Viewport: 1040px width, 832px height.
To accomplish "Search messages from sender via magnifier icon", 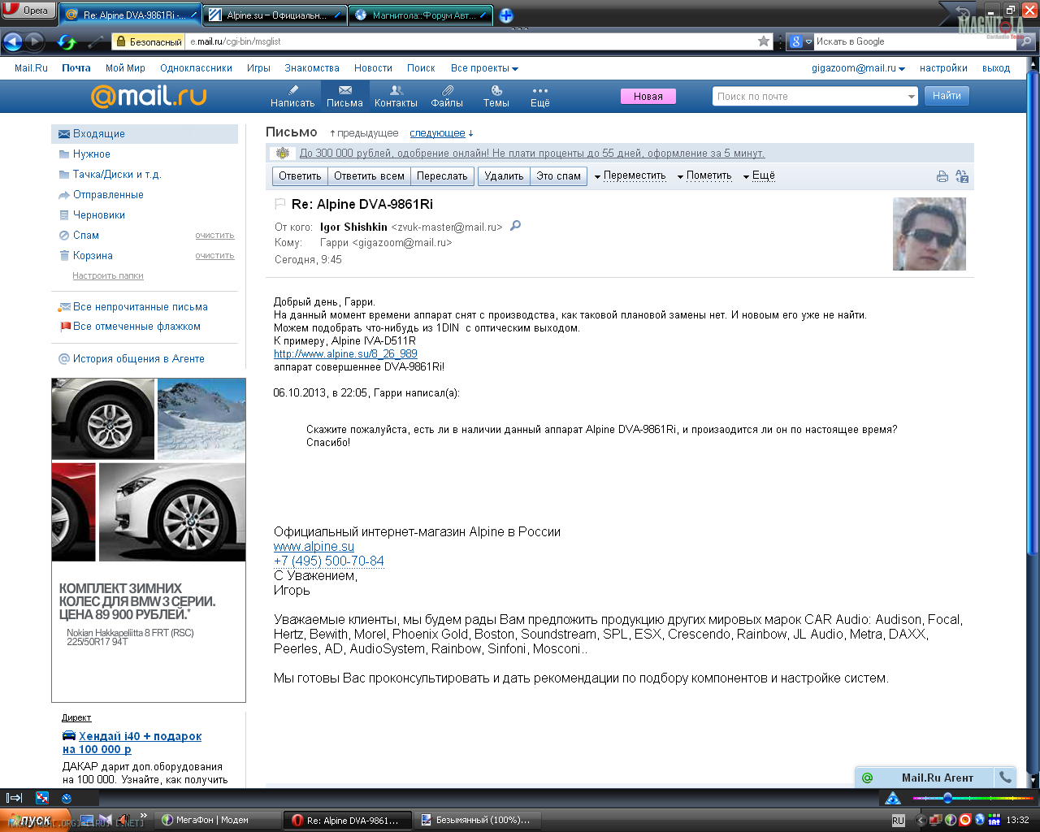I will (515, 226).
